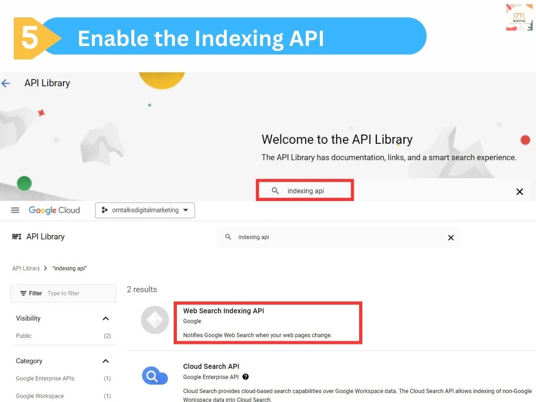
Task: Click the "indexing api" breadcrumb text
Action: point(69,268)
